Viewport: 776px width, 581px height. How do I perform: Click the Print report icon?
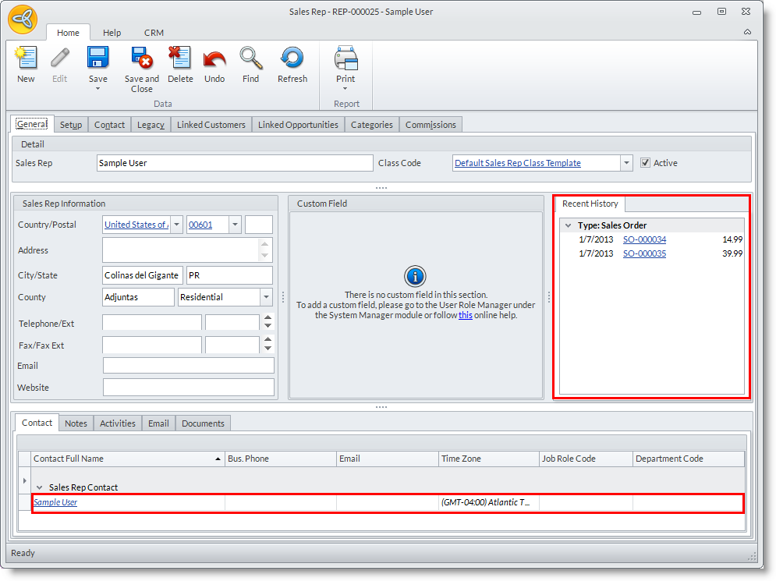tap(345, 59)
